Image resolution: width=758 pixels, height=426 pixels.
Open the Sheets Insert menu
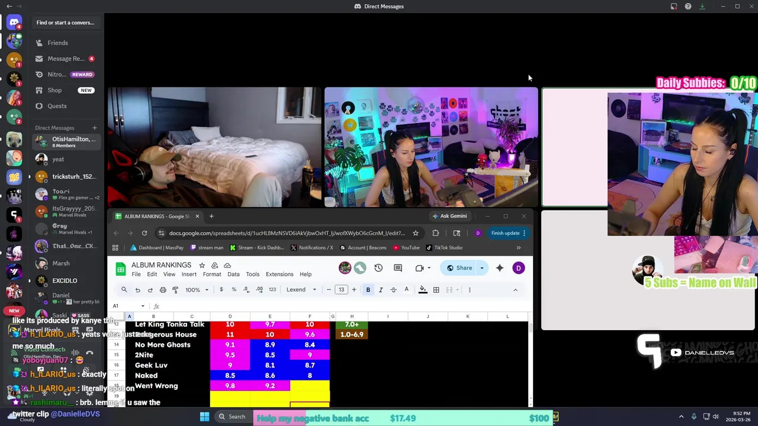point(189,275)
